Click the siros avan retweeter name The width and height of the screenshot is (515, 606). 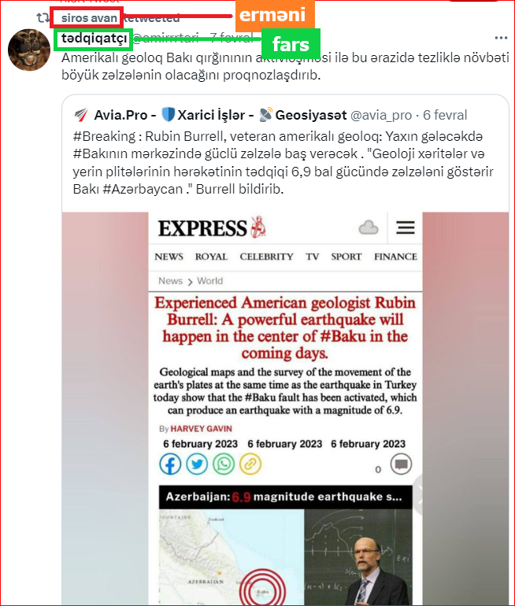pyautogui.click(x=89, y=18)
